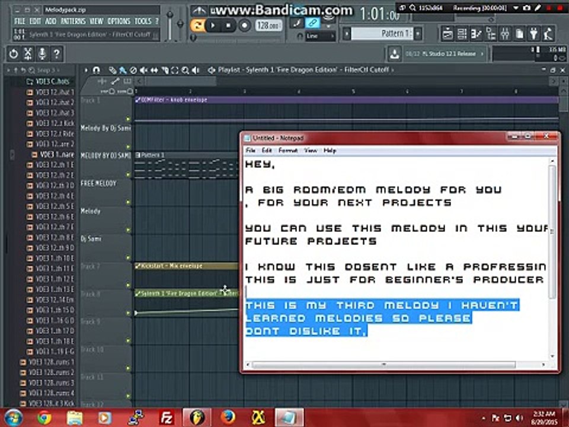
Task: Choose the Select tool in the playlist toolbar
Action: click(175, 70)
